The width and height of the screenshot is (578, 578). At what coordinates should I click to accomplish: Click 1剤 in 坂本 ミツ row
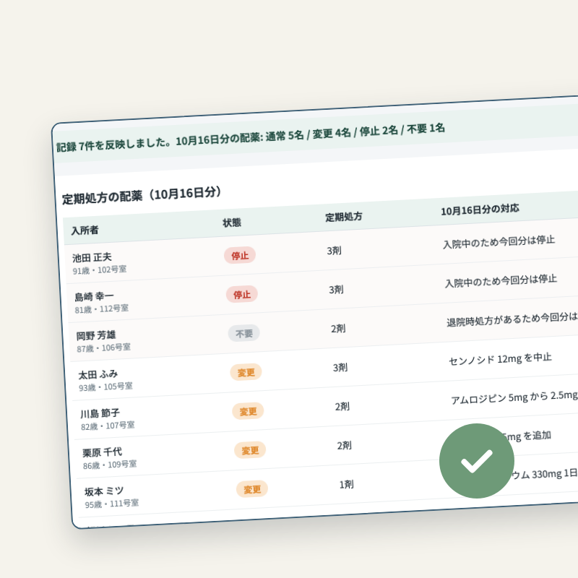[x=346, y=484]
